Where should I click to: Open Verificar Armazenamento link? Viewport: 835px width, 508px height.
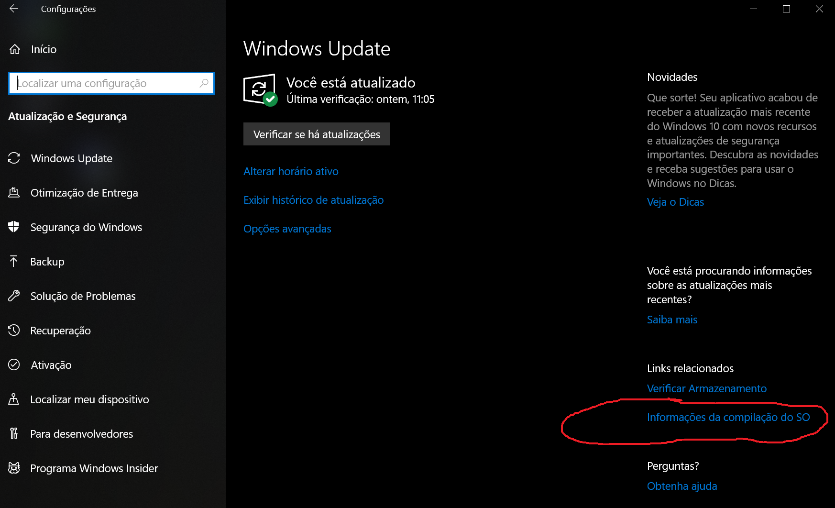706,388
